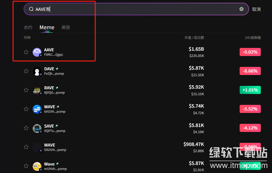Add SAVE token to favorites

pyautogui.click(x=26, y=128)
